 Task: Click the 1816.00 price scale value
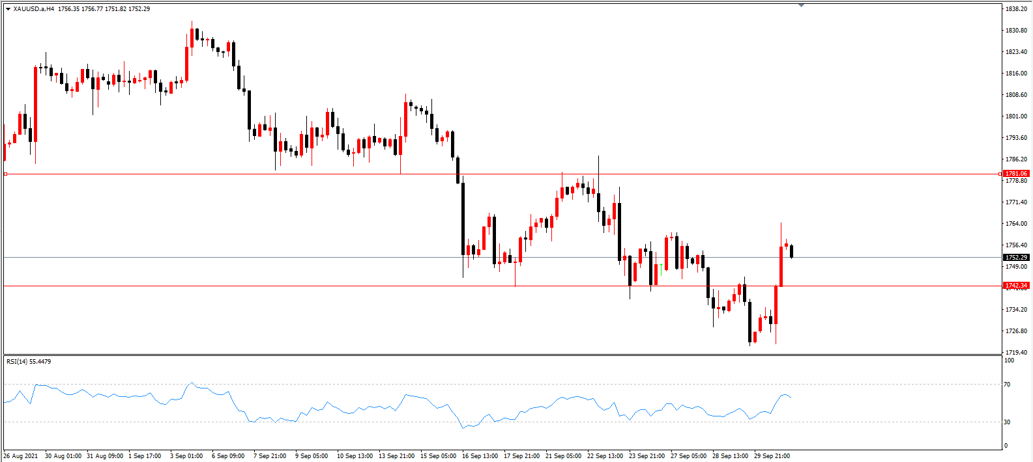[x=1017, y=74]
